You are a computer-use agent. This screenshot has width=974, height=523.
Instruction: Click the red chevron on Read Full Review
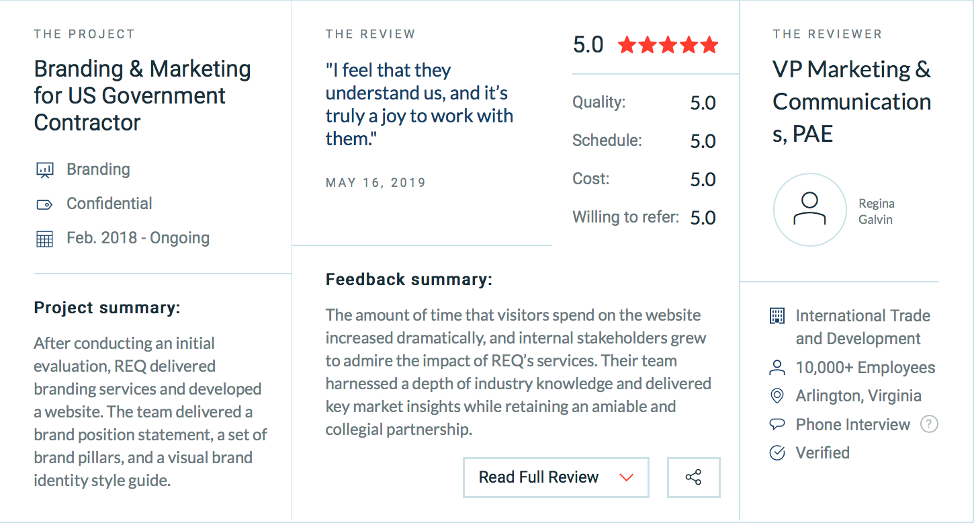pyautogui.click(x=626, y=477)
